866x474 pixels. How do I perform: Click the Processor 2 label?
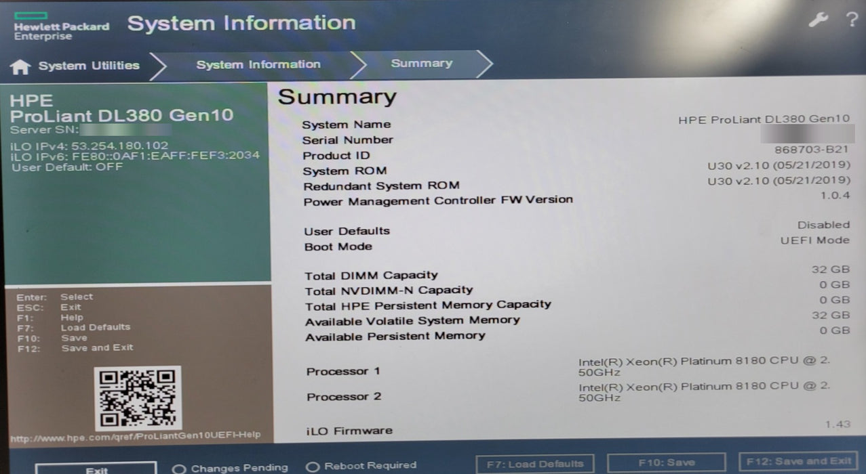[x=344, y=397]
